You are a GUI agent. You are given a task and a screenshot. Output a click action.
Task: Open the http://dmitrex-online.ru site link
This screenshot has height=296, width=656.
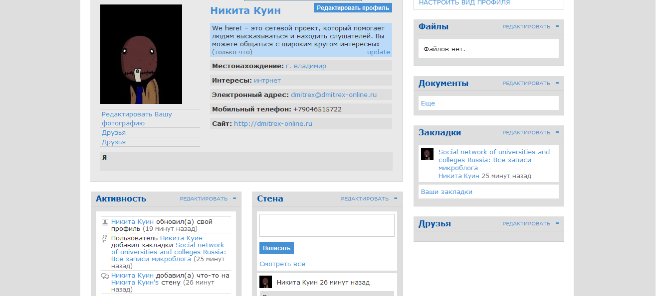273,123
